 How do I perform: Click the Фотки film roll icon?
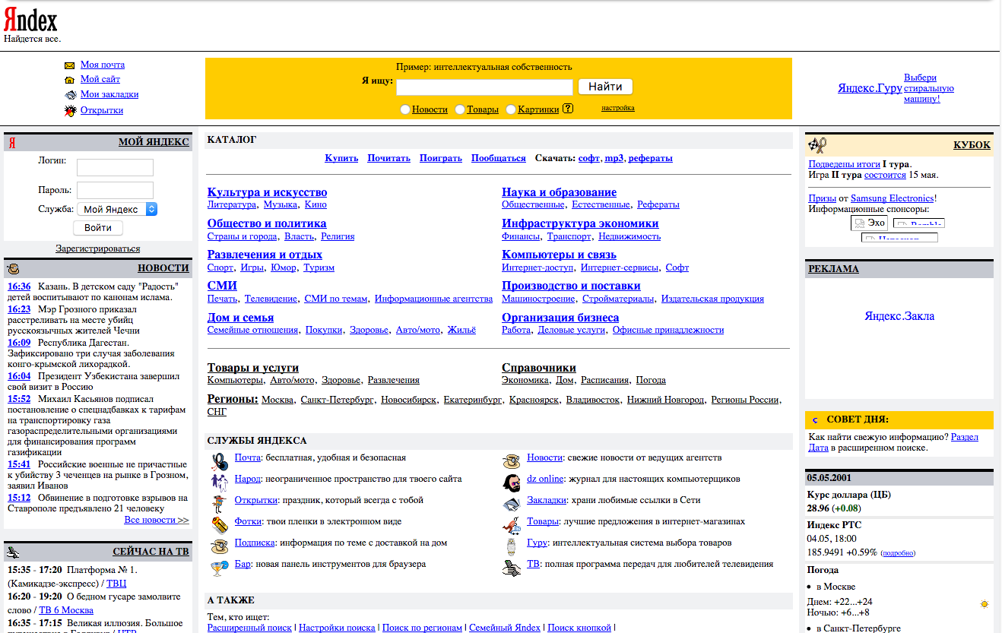220,525
